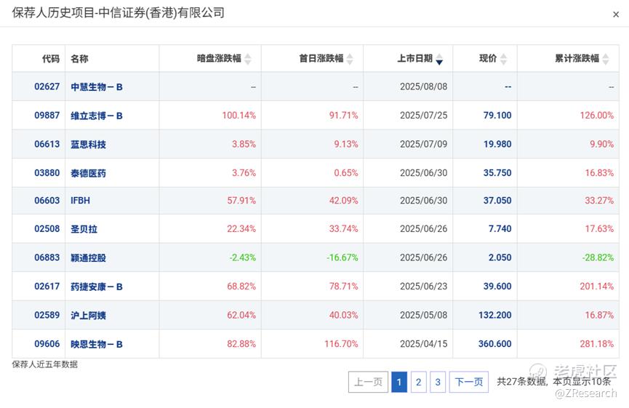Click the 保荐人近五年数据 note

click(45, 364)
